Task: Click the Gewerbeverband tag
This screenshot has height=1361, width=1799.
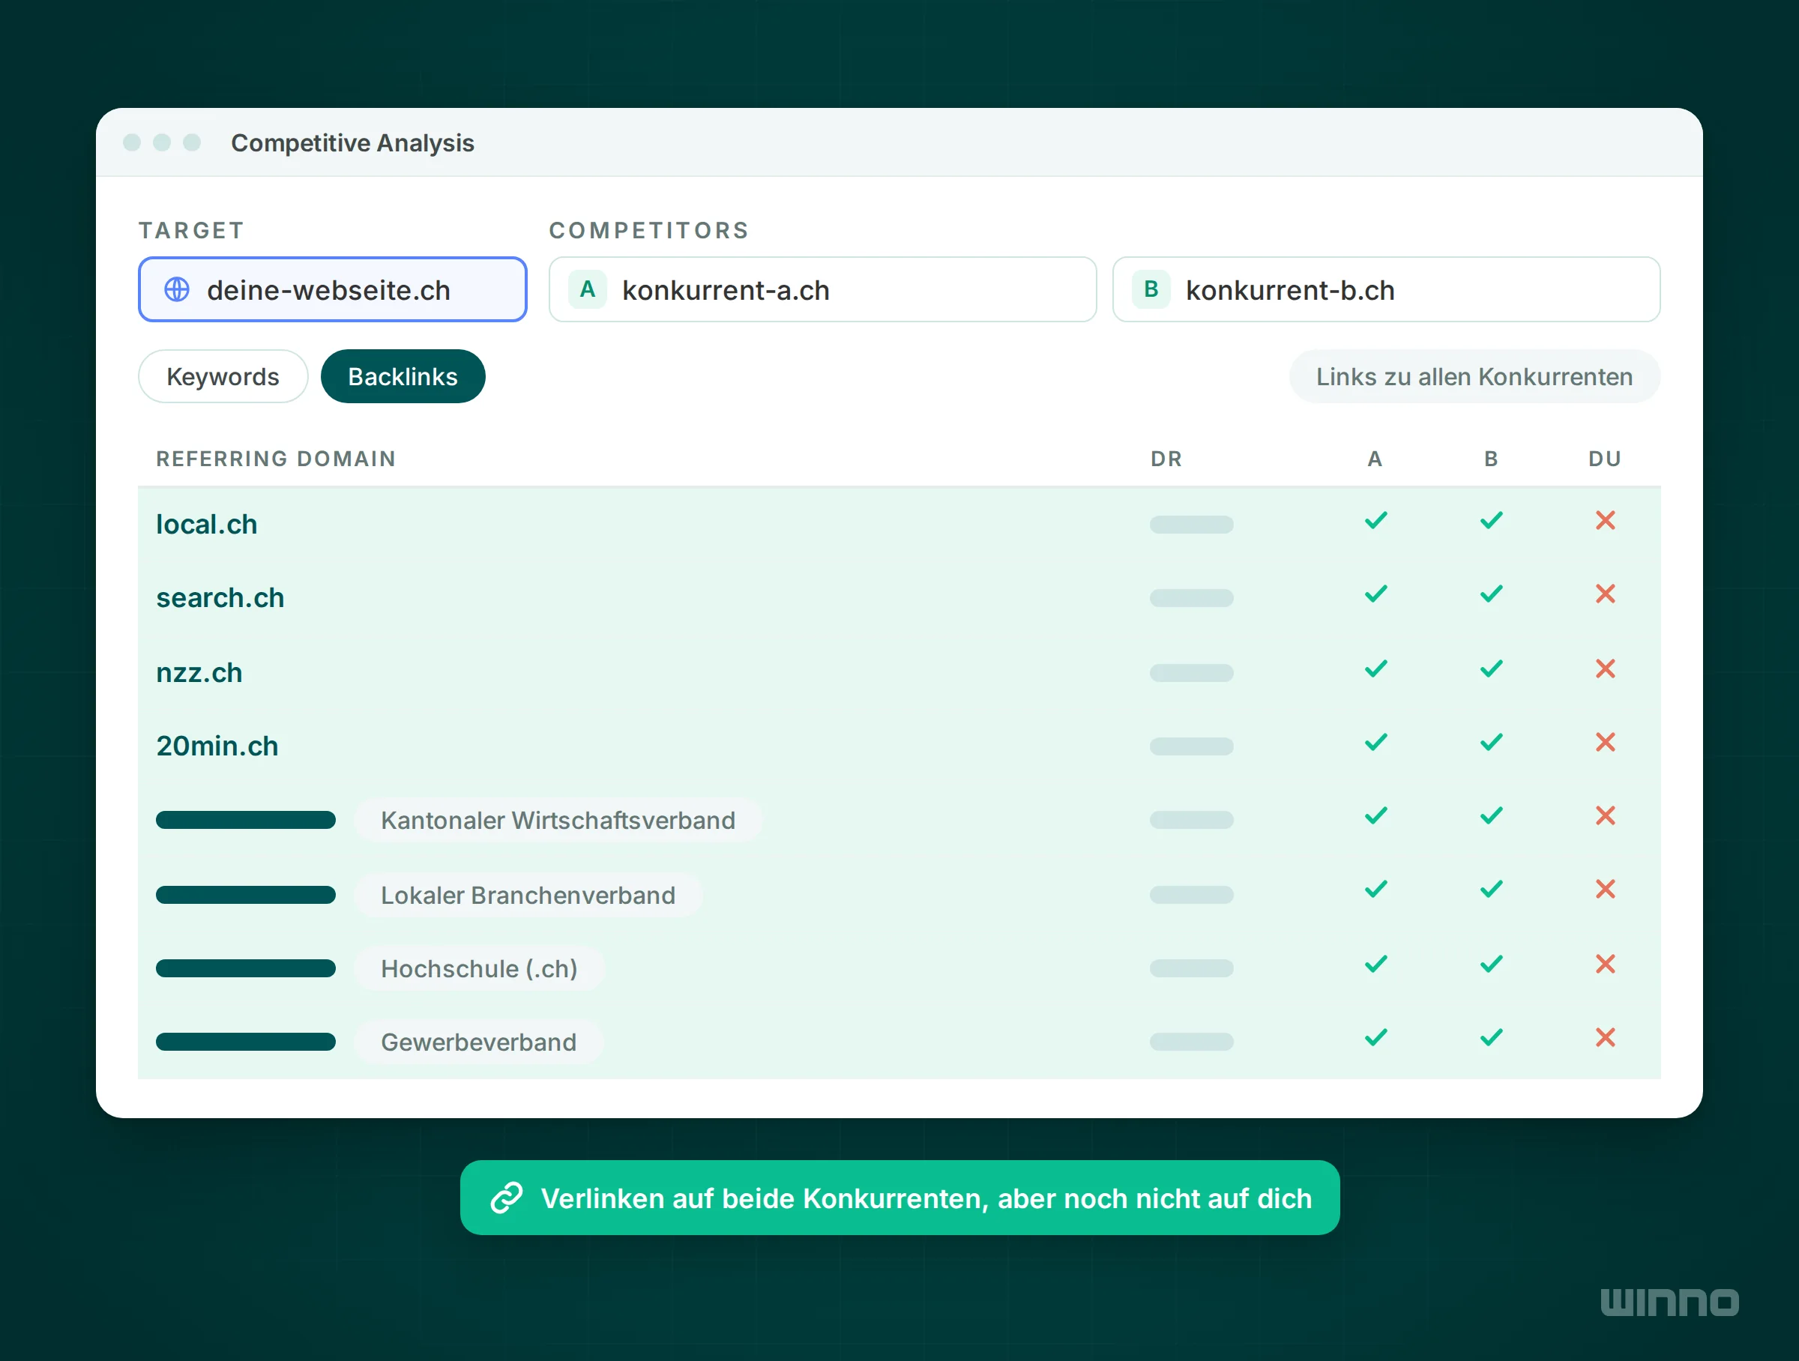Action: (x=478, y=1042)
